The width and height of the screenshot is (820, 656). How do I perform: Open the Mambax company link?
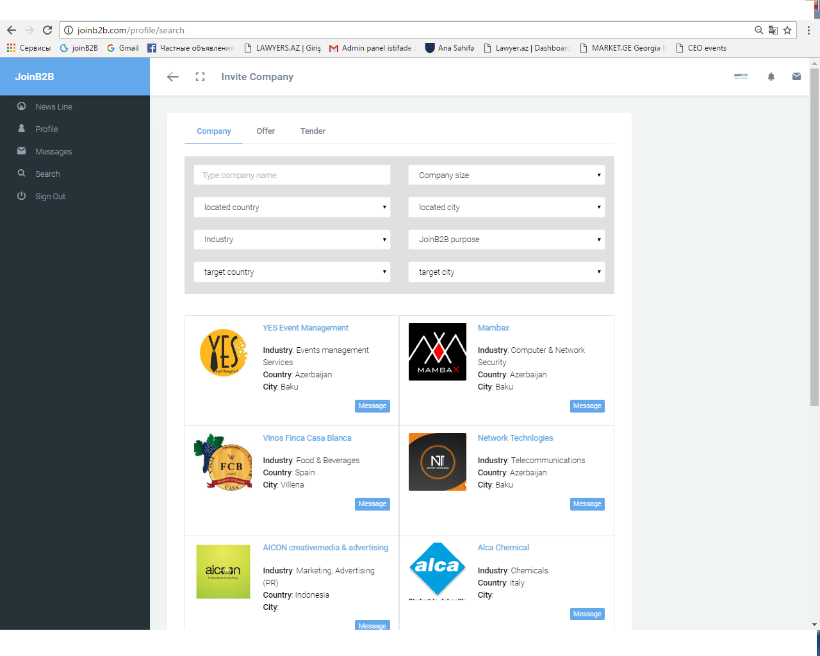[493, 328]
